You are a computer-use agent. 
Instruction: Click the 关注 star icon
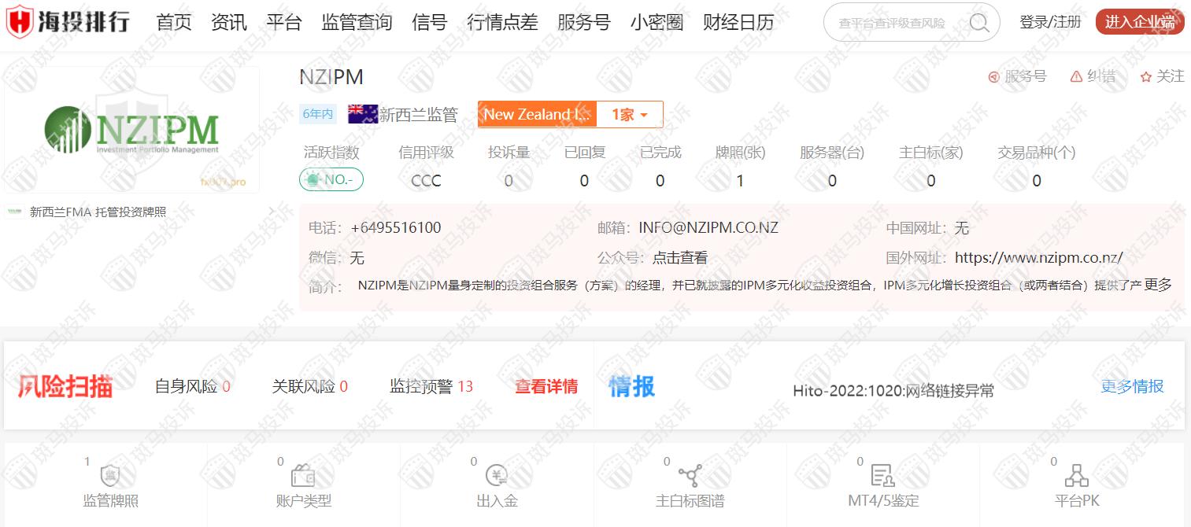tap(1146, 76)
